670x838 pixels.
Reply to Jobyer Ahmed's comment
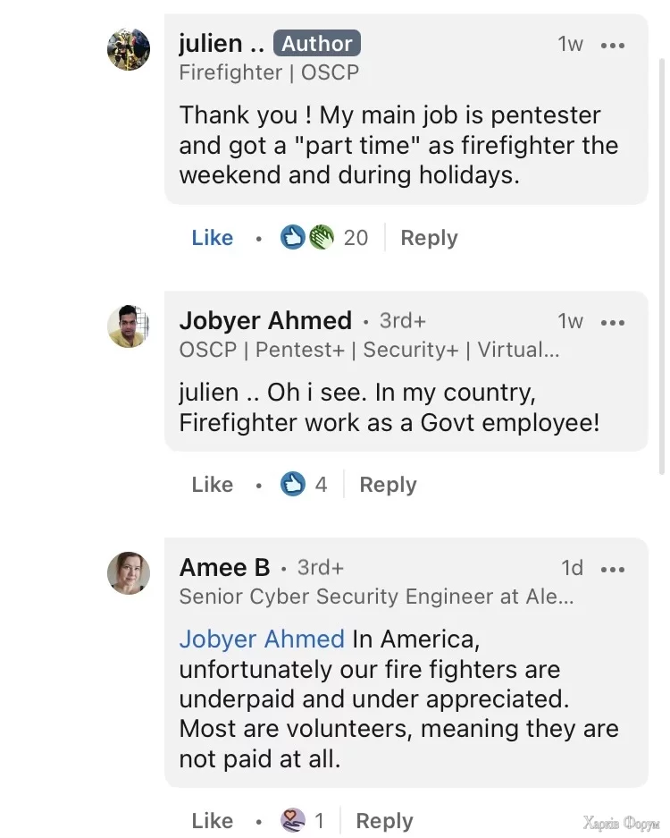point(388,485)
